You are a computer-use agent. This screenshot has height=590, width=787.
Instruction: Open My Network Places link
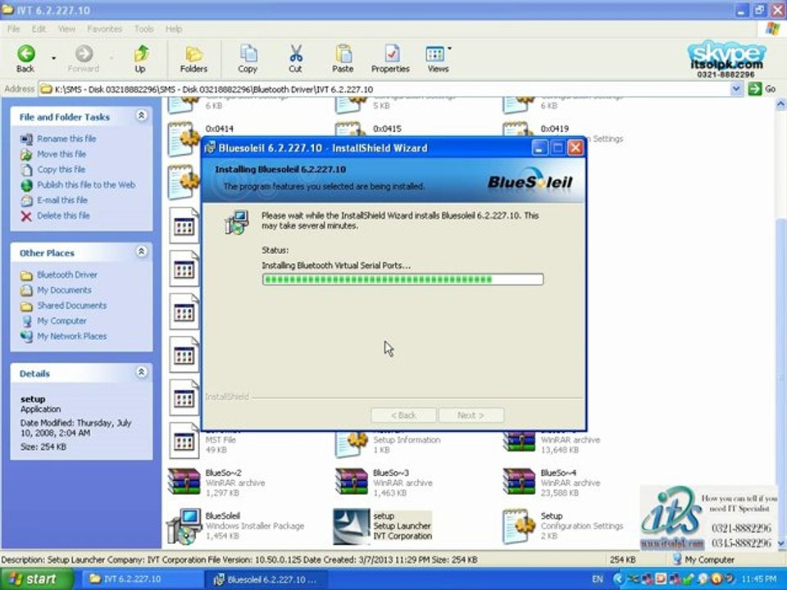tap(72, 336)
